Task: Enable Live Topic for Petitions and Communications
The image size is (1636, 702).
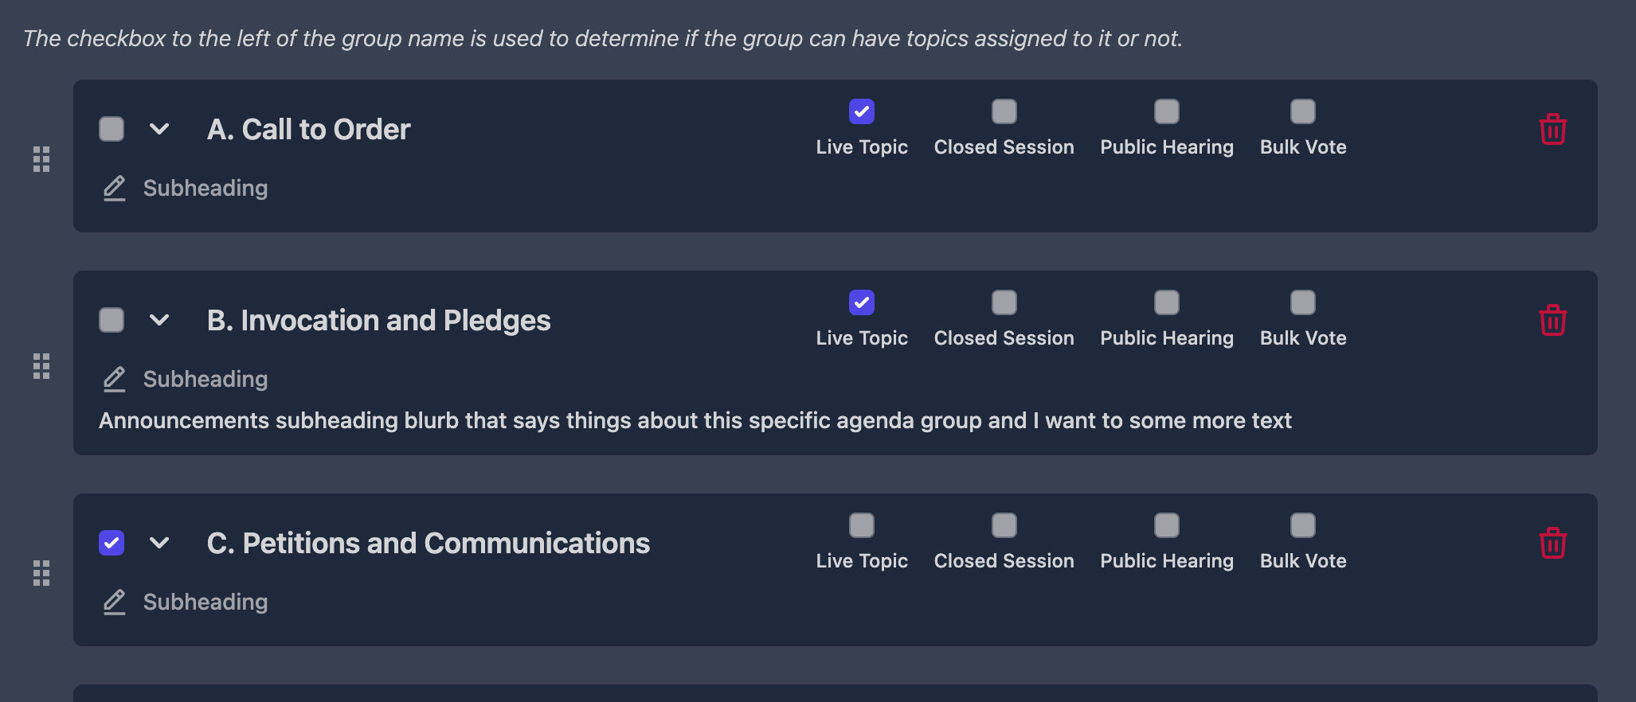Action: [x=862, y=525]
